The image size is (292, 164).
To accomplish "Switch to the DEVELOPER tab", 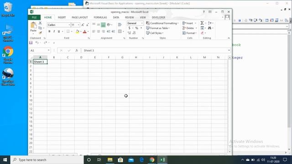I will click(x=158, y=17).
